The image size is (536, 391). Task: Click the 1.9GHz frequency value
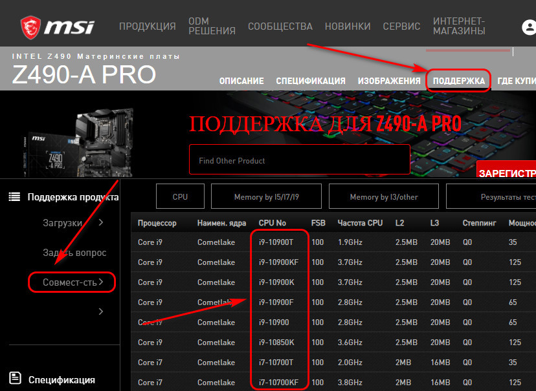point(350,242)
